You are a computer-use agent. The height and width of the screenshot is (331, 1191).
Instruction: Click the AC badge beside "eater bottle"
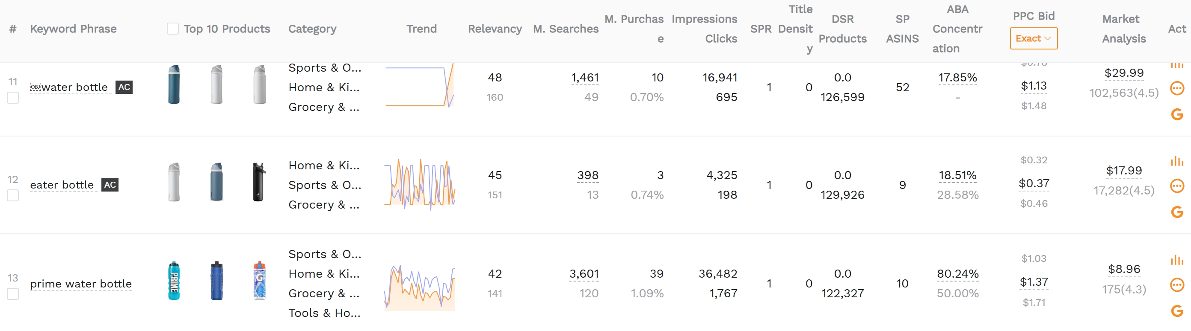110,185
